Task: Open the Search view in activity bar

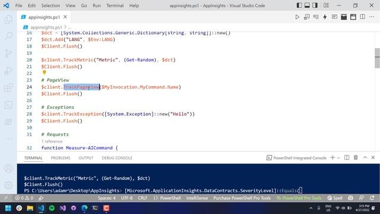Action: (8, 36)
